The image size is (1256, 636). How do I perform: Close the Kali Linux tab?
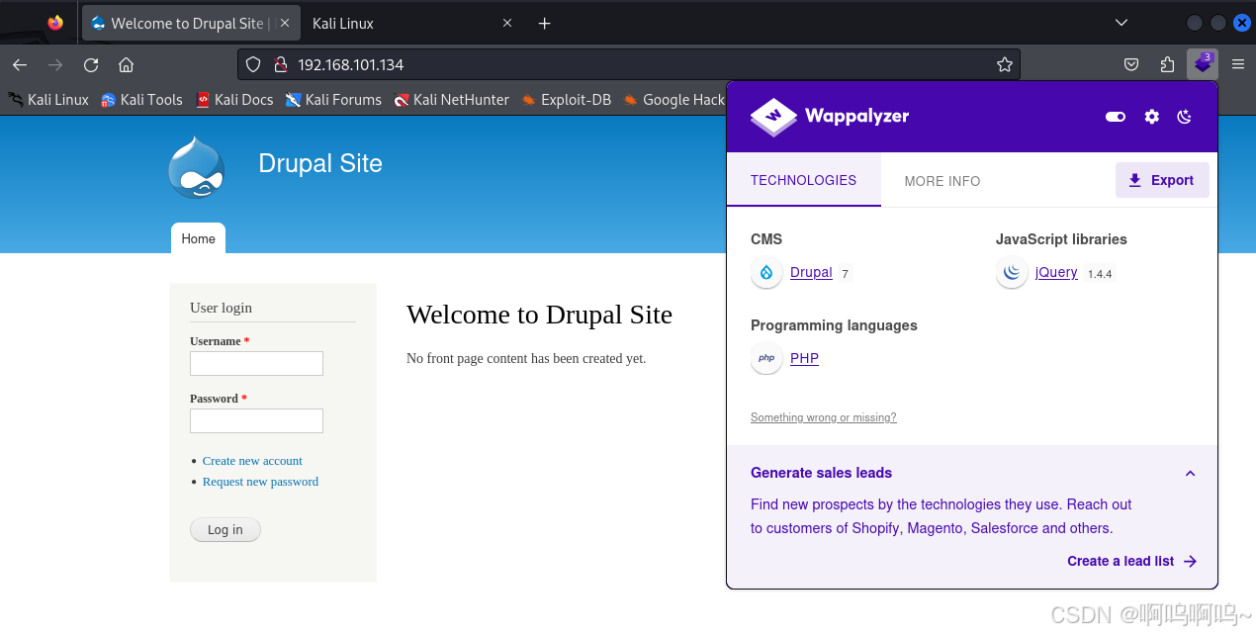(507, 23)
